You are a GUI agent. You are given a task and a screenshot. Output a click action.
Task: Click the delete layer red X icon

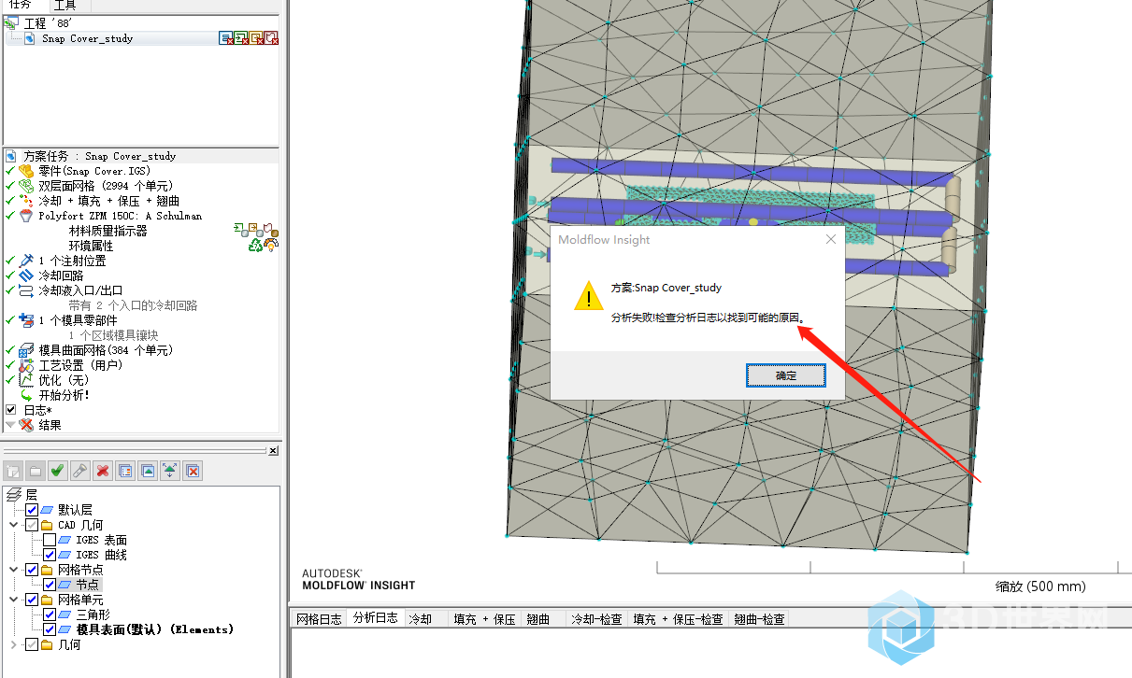tap(103, 471)
